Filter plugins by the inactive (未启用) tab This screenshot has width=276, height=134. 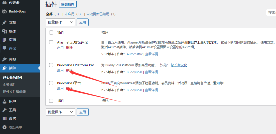coord(69,14)
